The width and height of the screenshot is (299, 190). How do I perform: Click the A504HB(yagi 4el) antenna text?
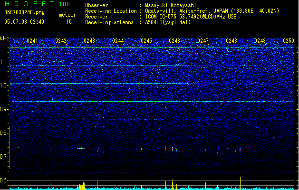coord(168,22)
